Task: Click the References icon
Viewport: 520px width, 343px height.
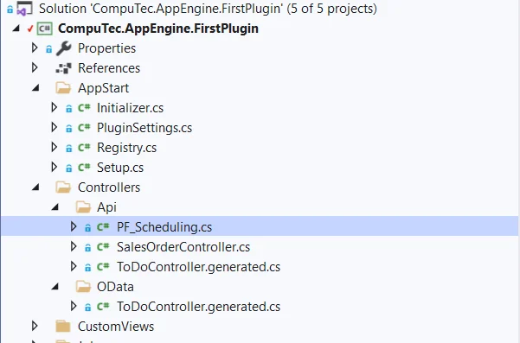Action: tap(63, 68)
